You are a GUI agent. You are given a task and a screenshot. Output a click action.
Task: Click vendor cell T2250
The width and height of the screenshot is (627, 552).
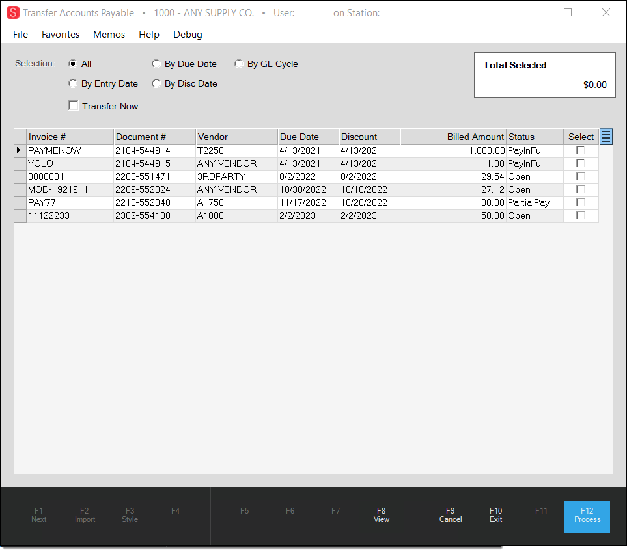237,150
